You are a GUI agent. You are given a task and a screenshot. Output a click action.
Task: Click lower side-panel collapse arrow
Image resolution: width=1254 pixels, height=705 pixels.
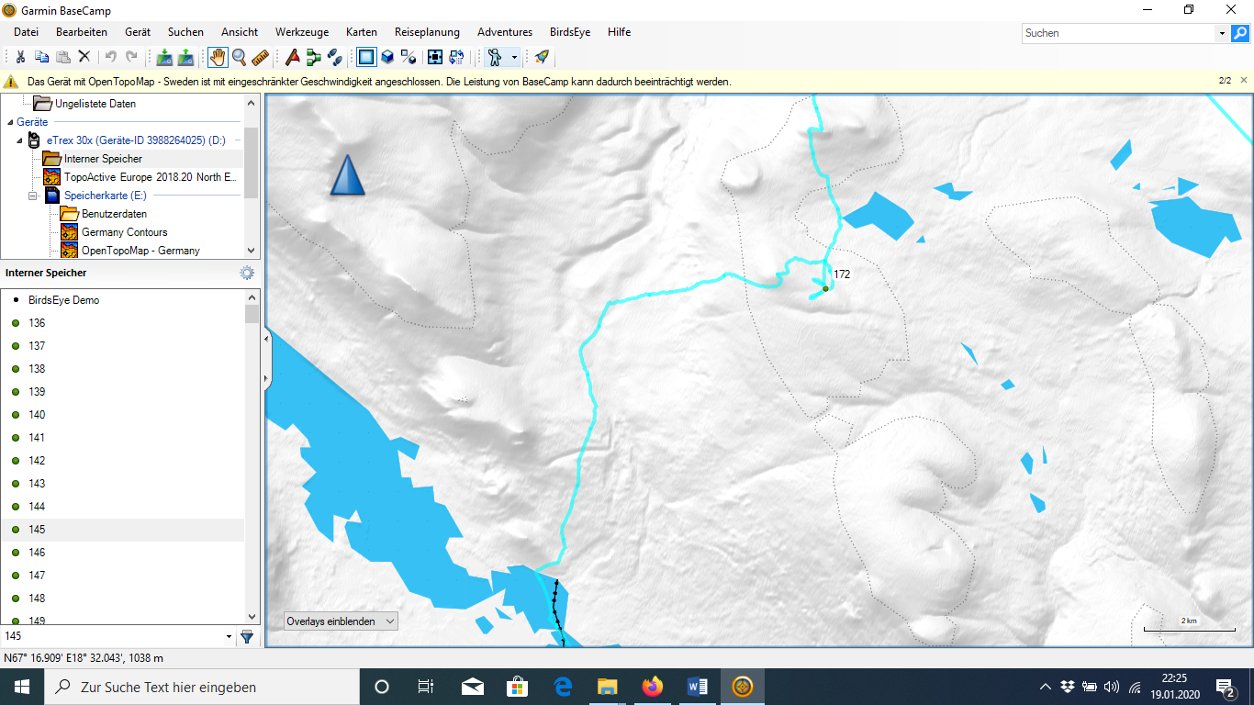(267, 378)
